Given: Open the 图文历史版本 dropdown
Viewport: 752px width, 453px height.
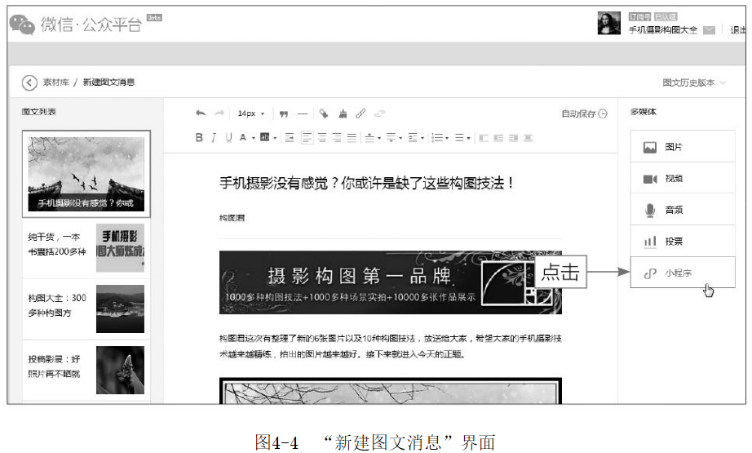Looking at the screenshot, I should pyautogui.click(x=693, y=82).
